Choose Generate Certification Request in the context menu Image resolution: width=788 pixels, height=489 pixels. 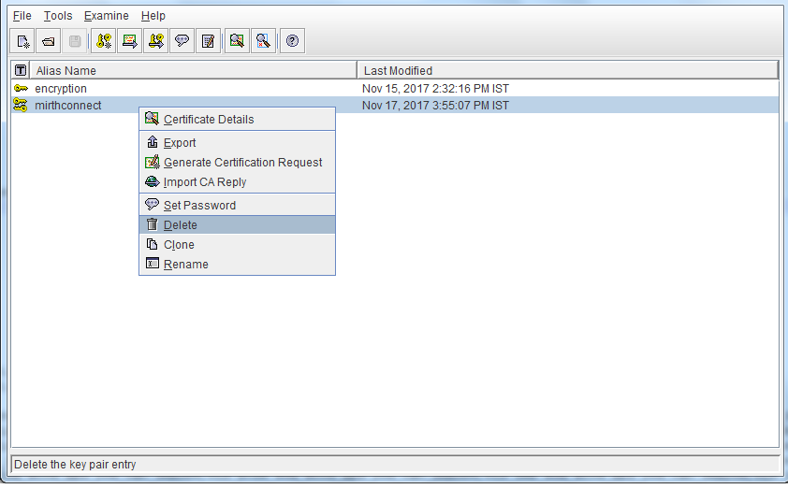(x=237, y=162)
